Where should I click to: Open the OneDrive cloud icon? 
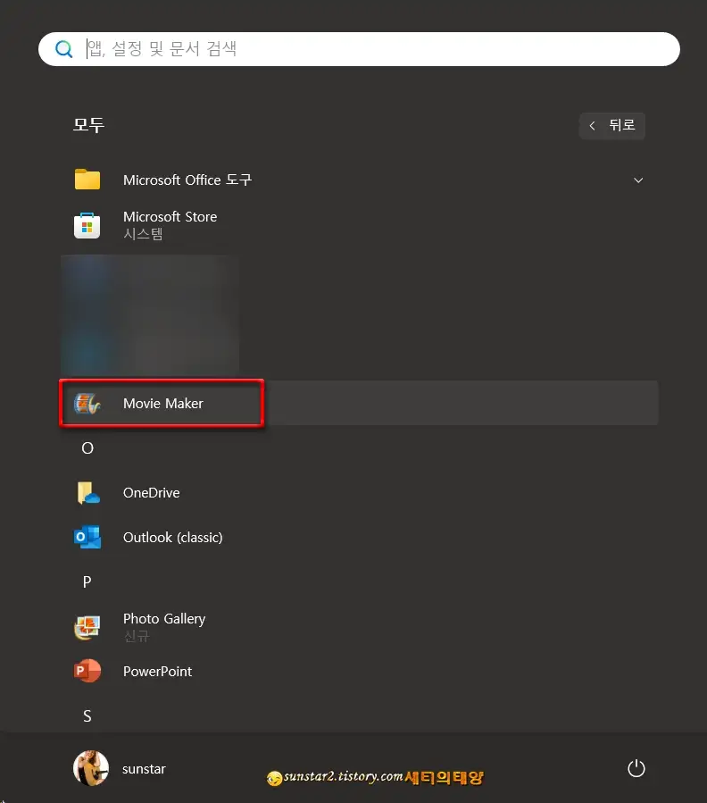[x=88, y=493]
